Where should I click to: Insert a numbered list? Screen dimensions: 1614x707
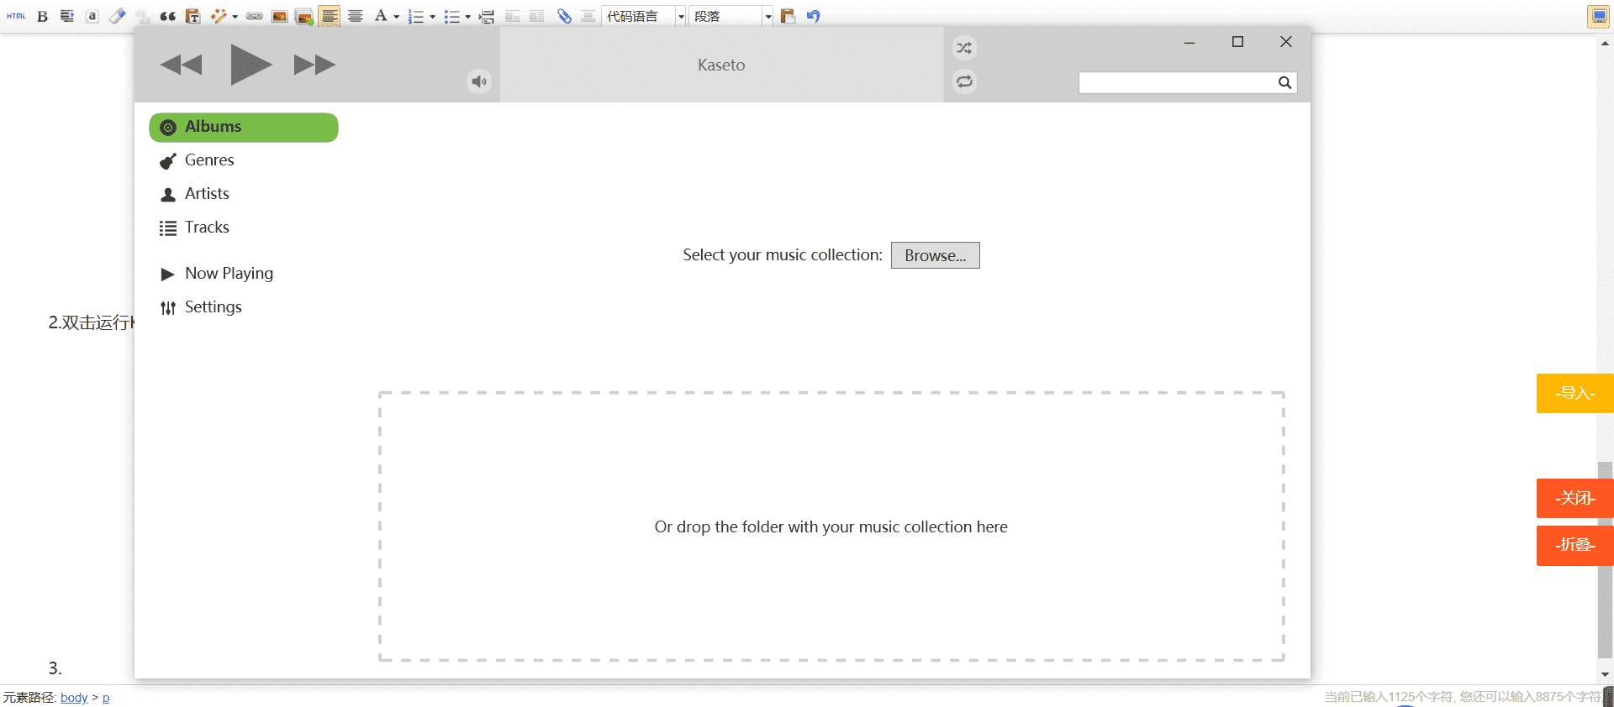point(416,16)
